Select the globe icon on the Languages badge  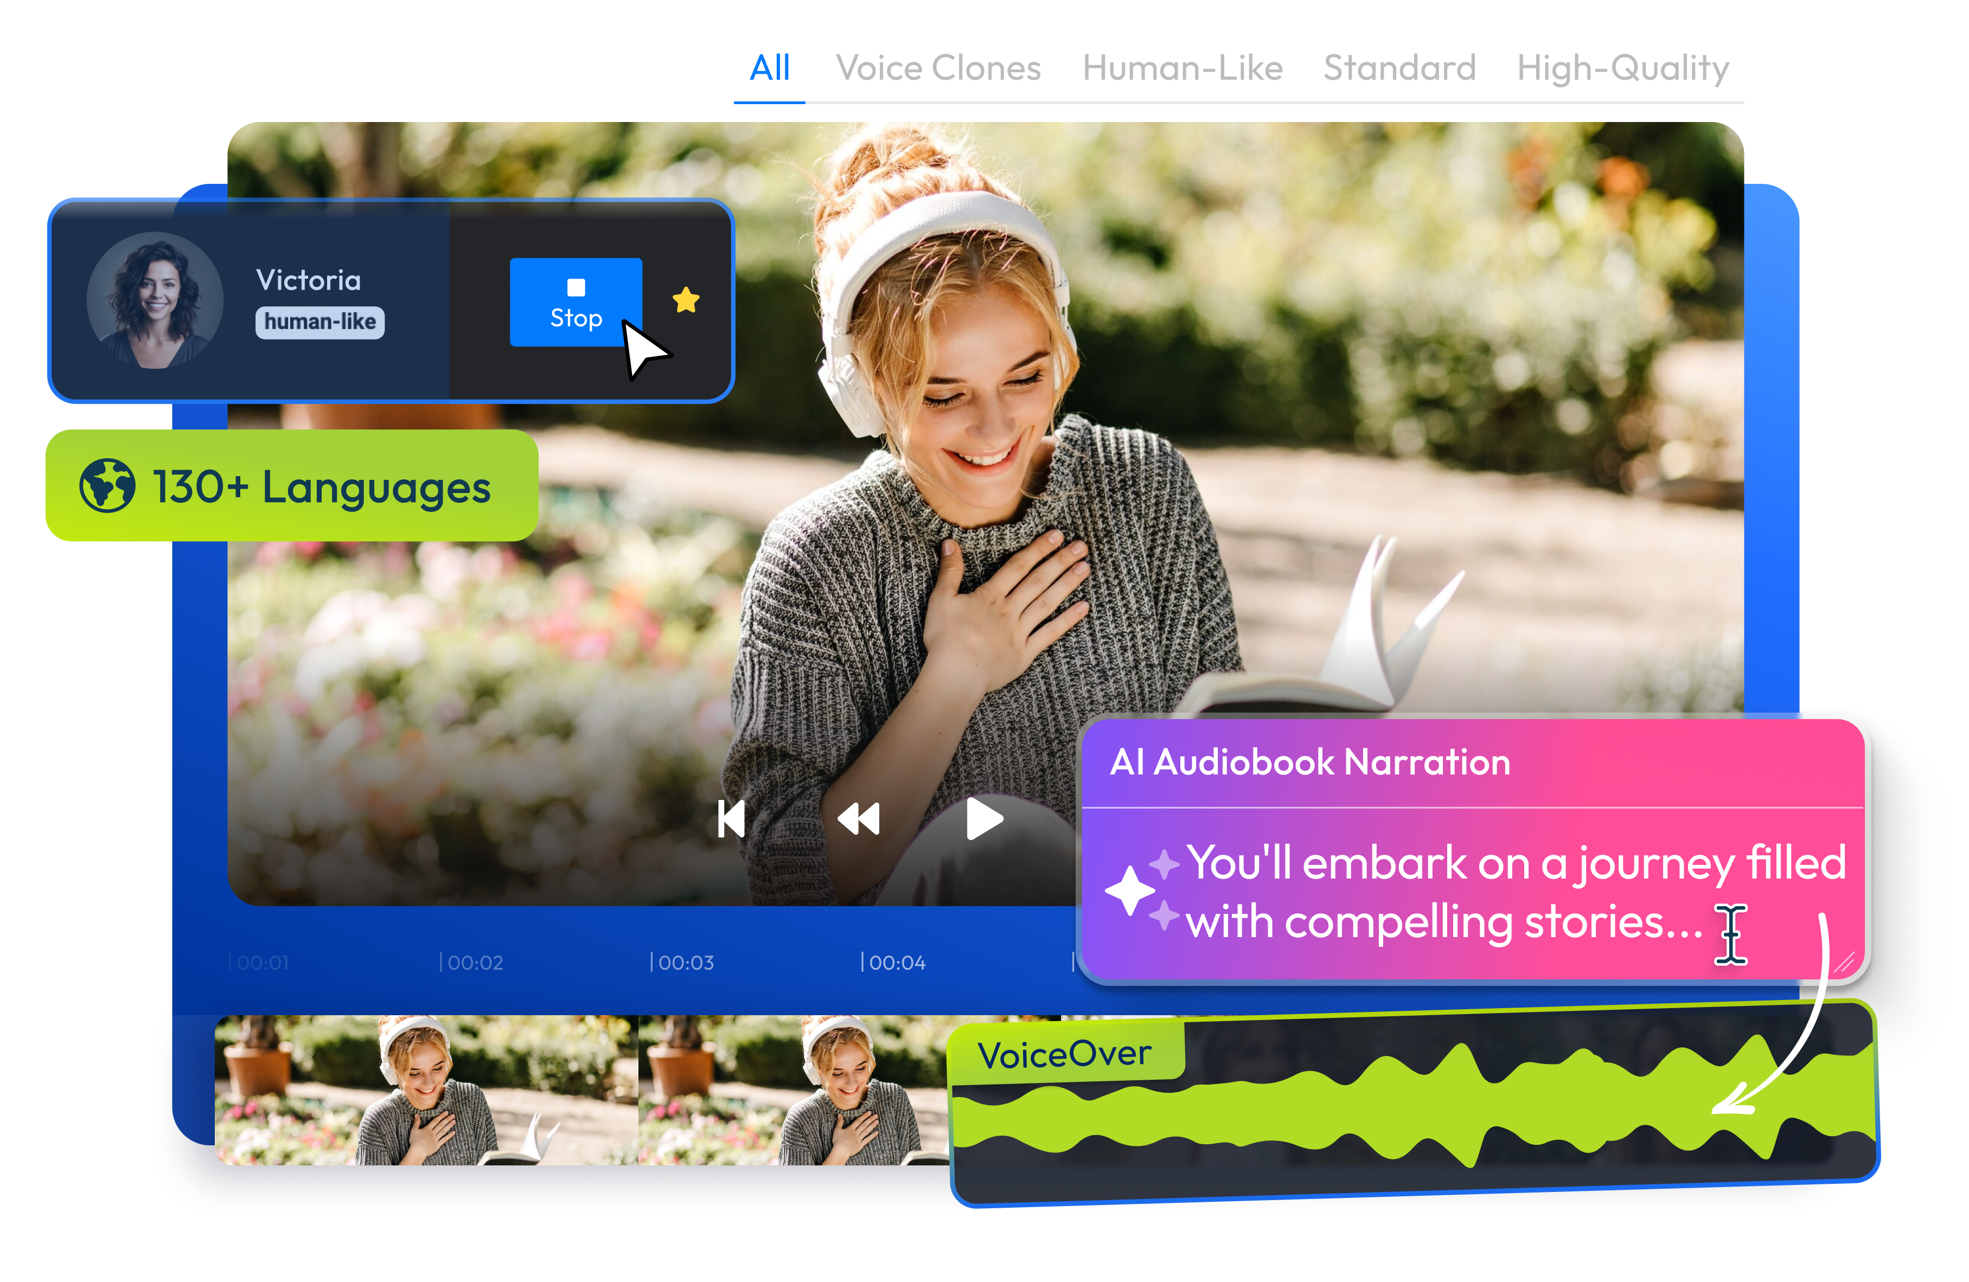(107, 486)
